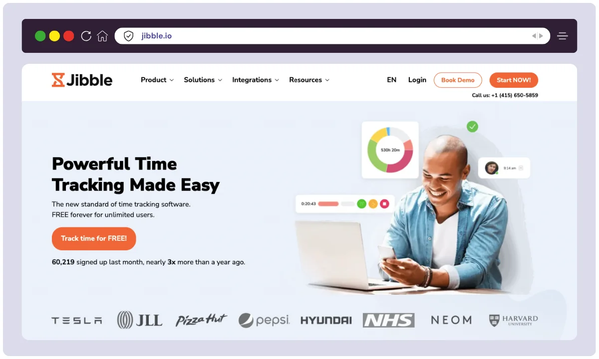Switch language using EN selector
This screenshot has height=359, width=599.
click(392, 80)
